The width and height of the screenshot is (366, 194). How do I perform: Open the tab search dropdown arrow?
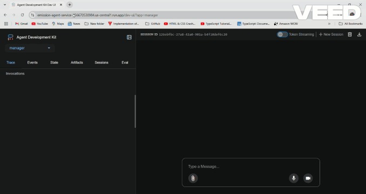tap(5, 5)
